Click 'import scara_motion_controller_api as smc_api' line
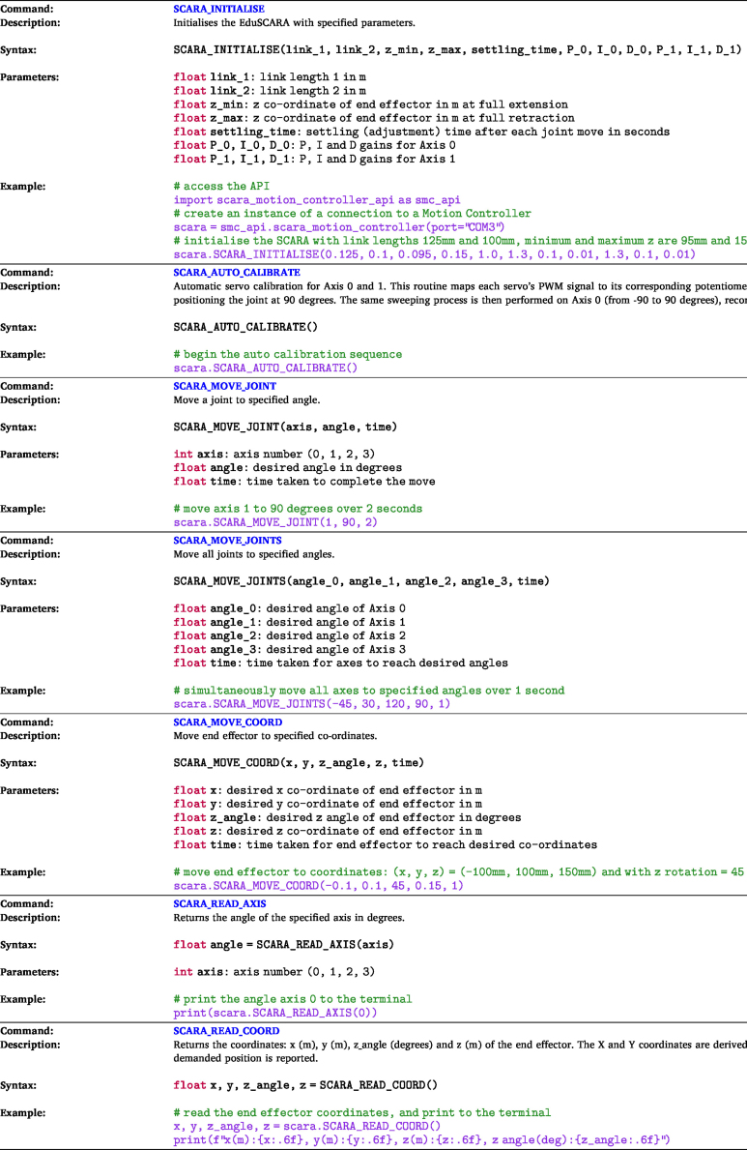The image size is (747, 1150). pyautogui.click(x=317, y=199)
